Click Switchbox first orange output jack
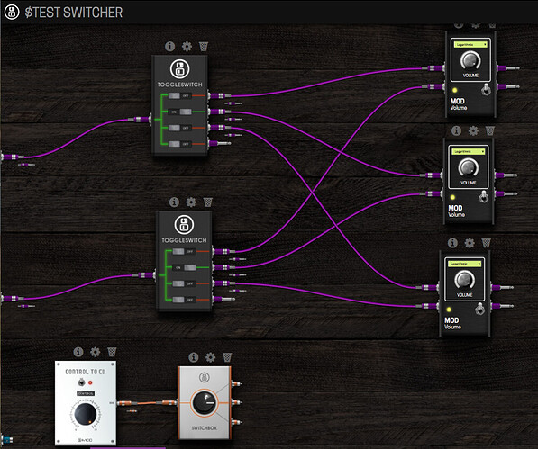Screen dimensions: 538x449 tap(237, 383)
